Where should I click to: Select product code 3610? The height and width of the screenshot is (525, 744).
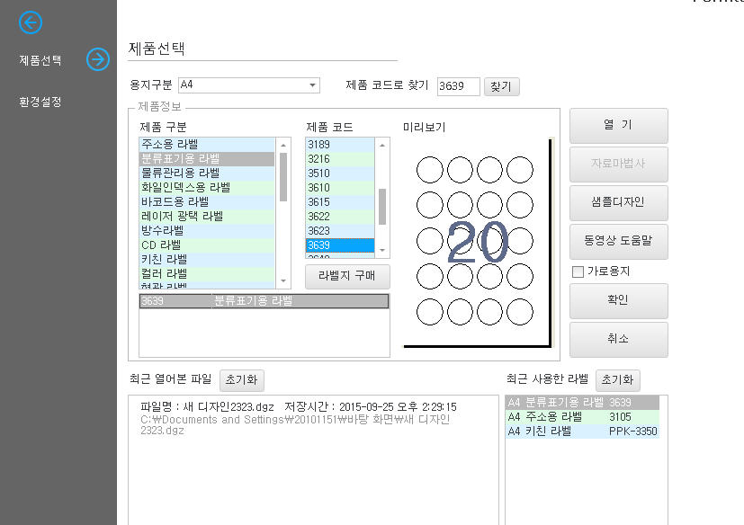340,187
